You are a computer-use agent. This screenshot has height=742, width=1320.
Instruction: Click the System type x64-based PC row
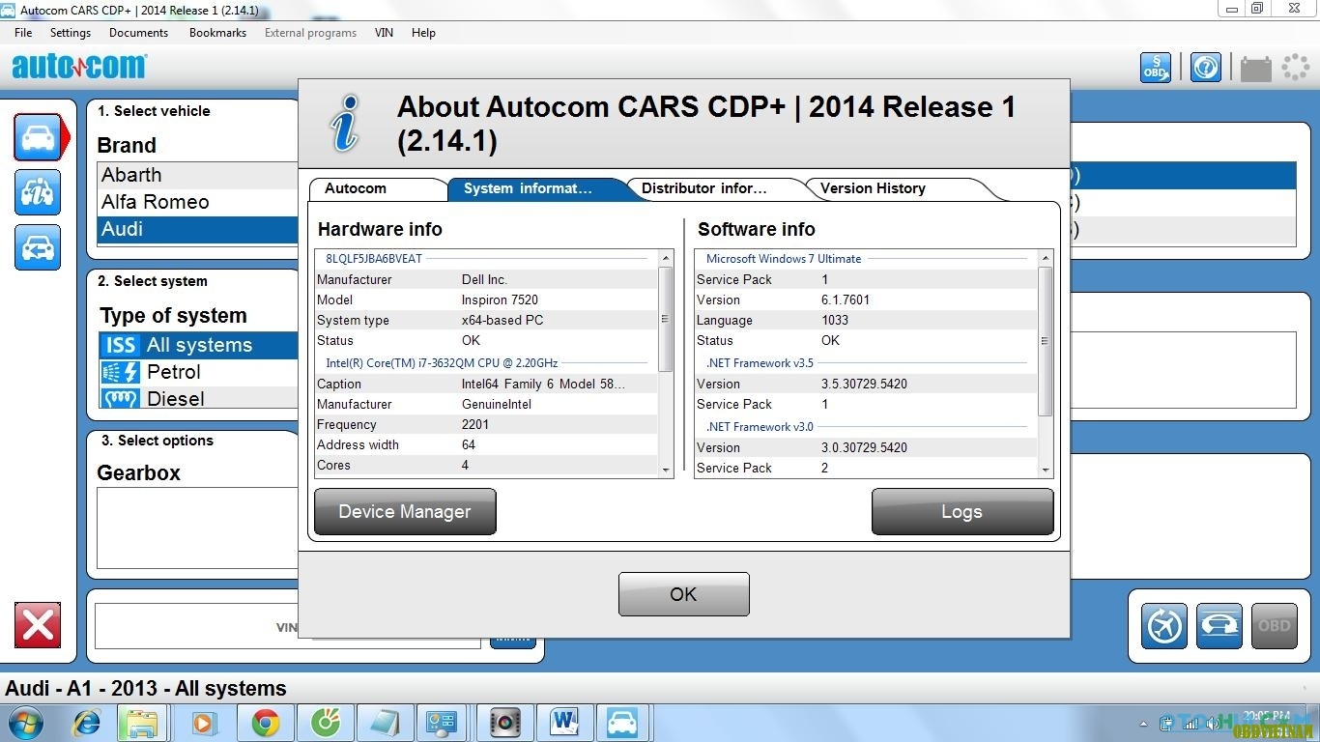pyautogui.click(x=486, y=320)
